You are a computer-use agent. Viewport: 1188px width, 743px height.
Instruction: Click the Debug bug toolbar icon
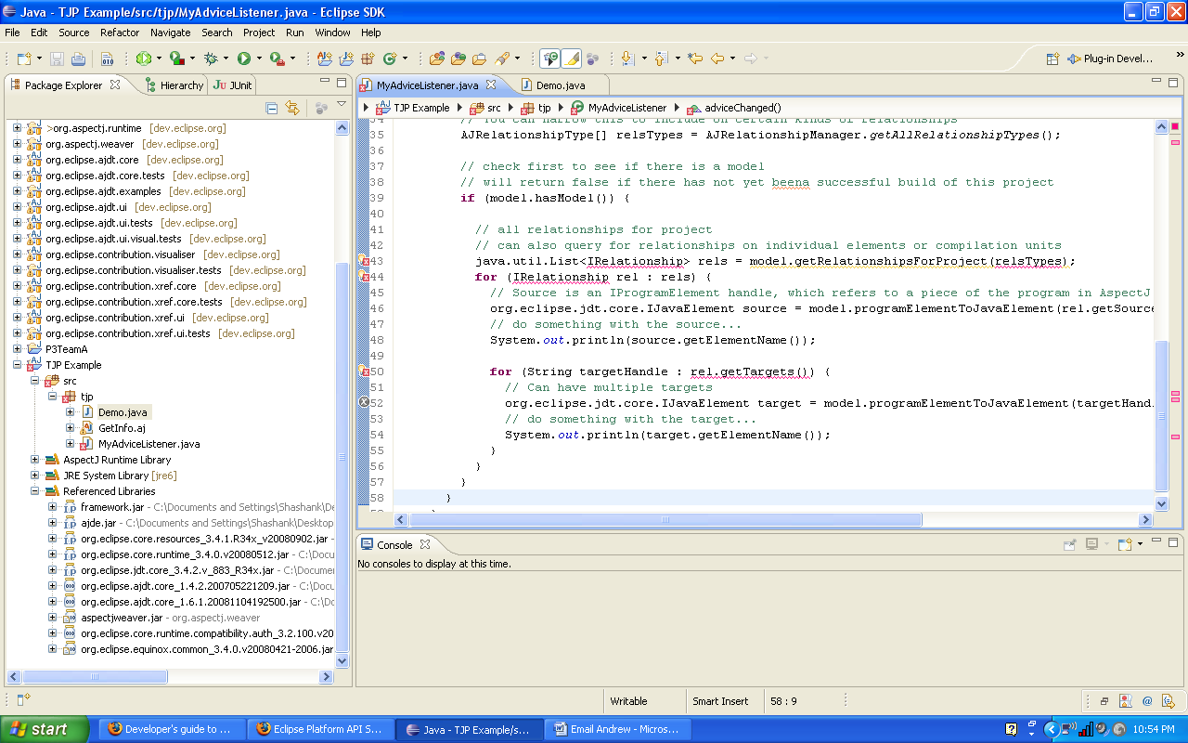click(211, 59)
